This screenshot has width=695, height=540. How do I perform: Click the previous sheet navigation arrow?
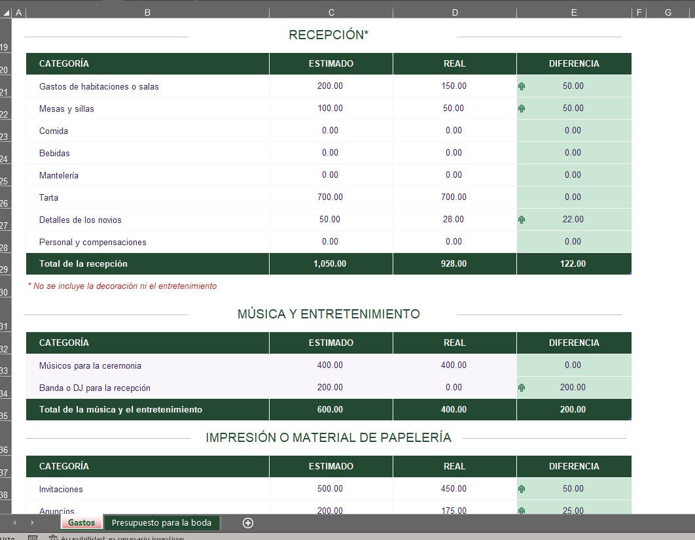[x=14, y=523]
